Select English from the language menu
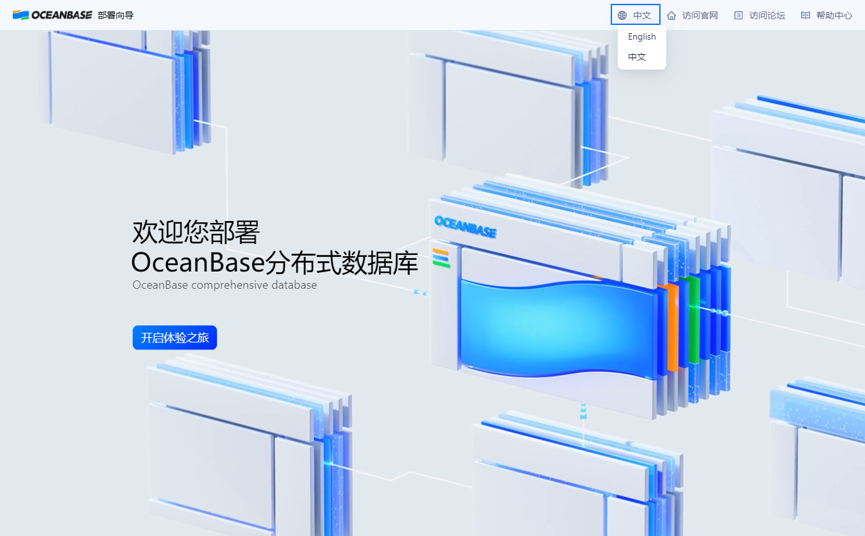This screenshot has height=536, width=865. pyautogui.click(x=641, y=36)
